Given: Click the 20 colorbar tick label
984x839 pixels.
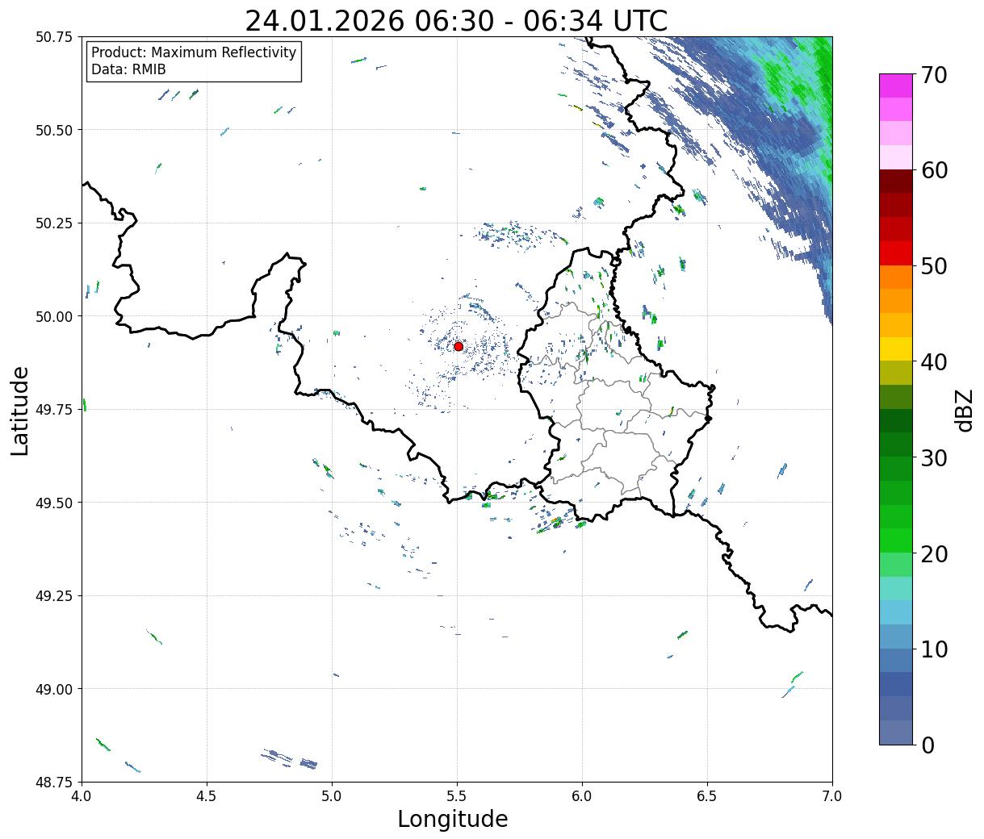Looking at the screenshot, I should pyautogui.click(x=933, y=553).
